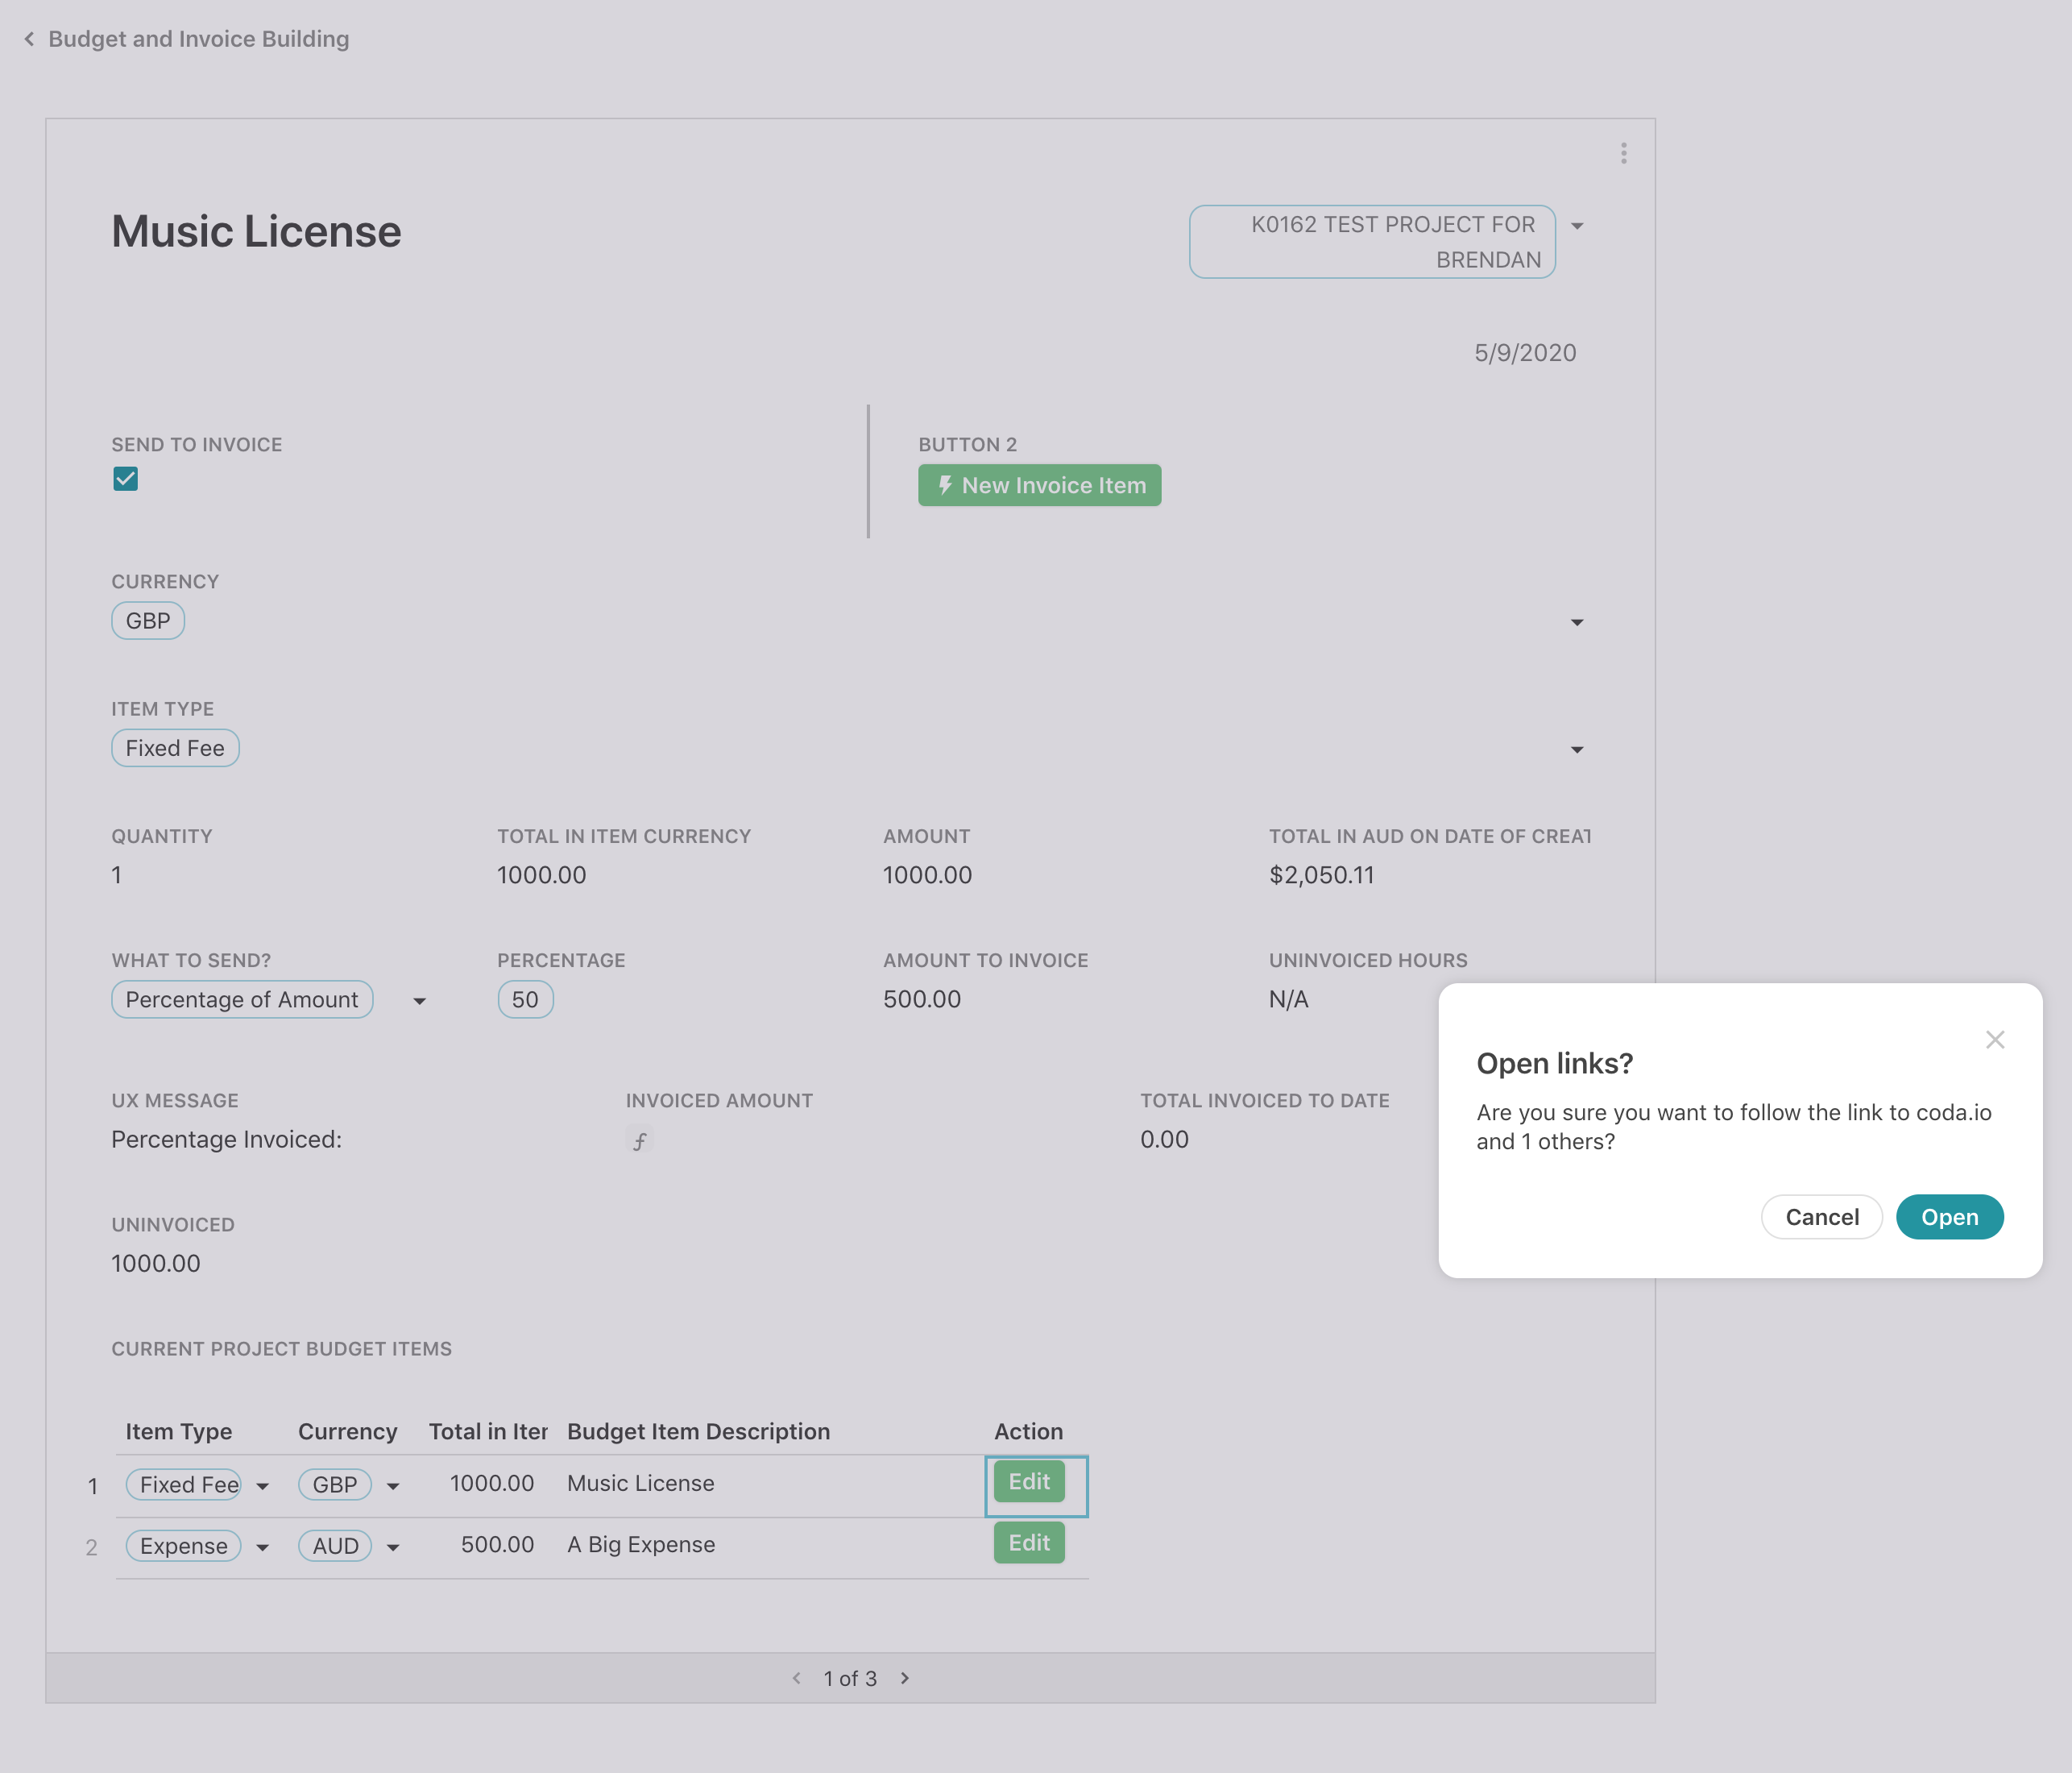Click Edit for A Big Expense row
The width and height of the screenshot is (2072, 1773).
point(1028,1543)
